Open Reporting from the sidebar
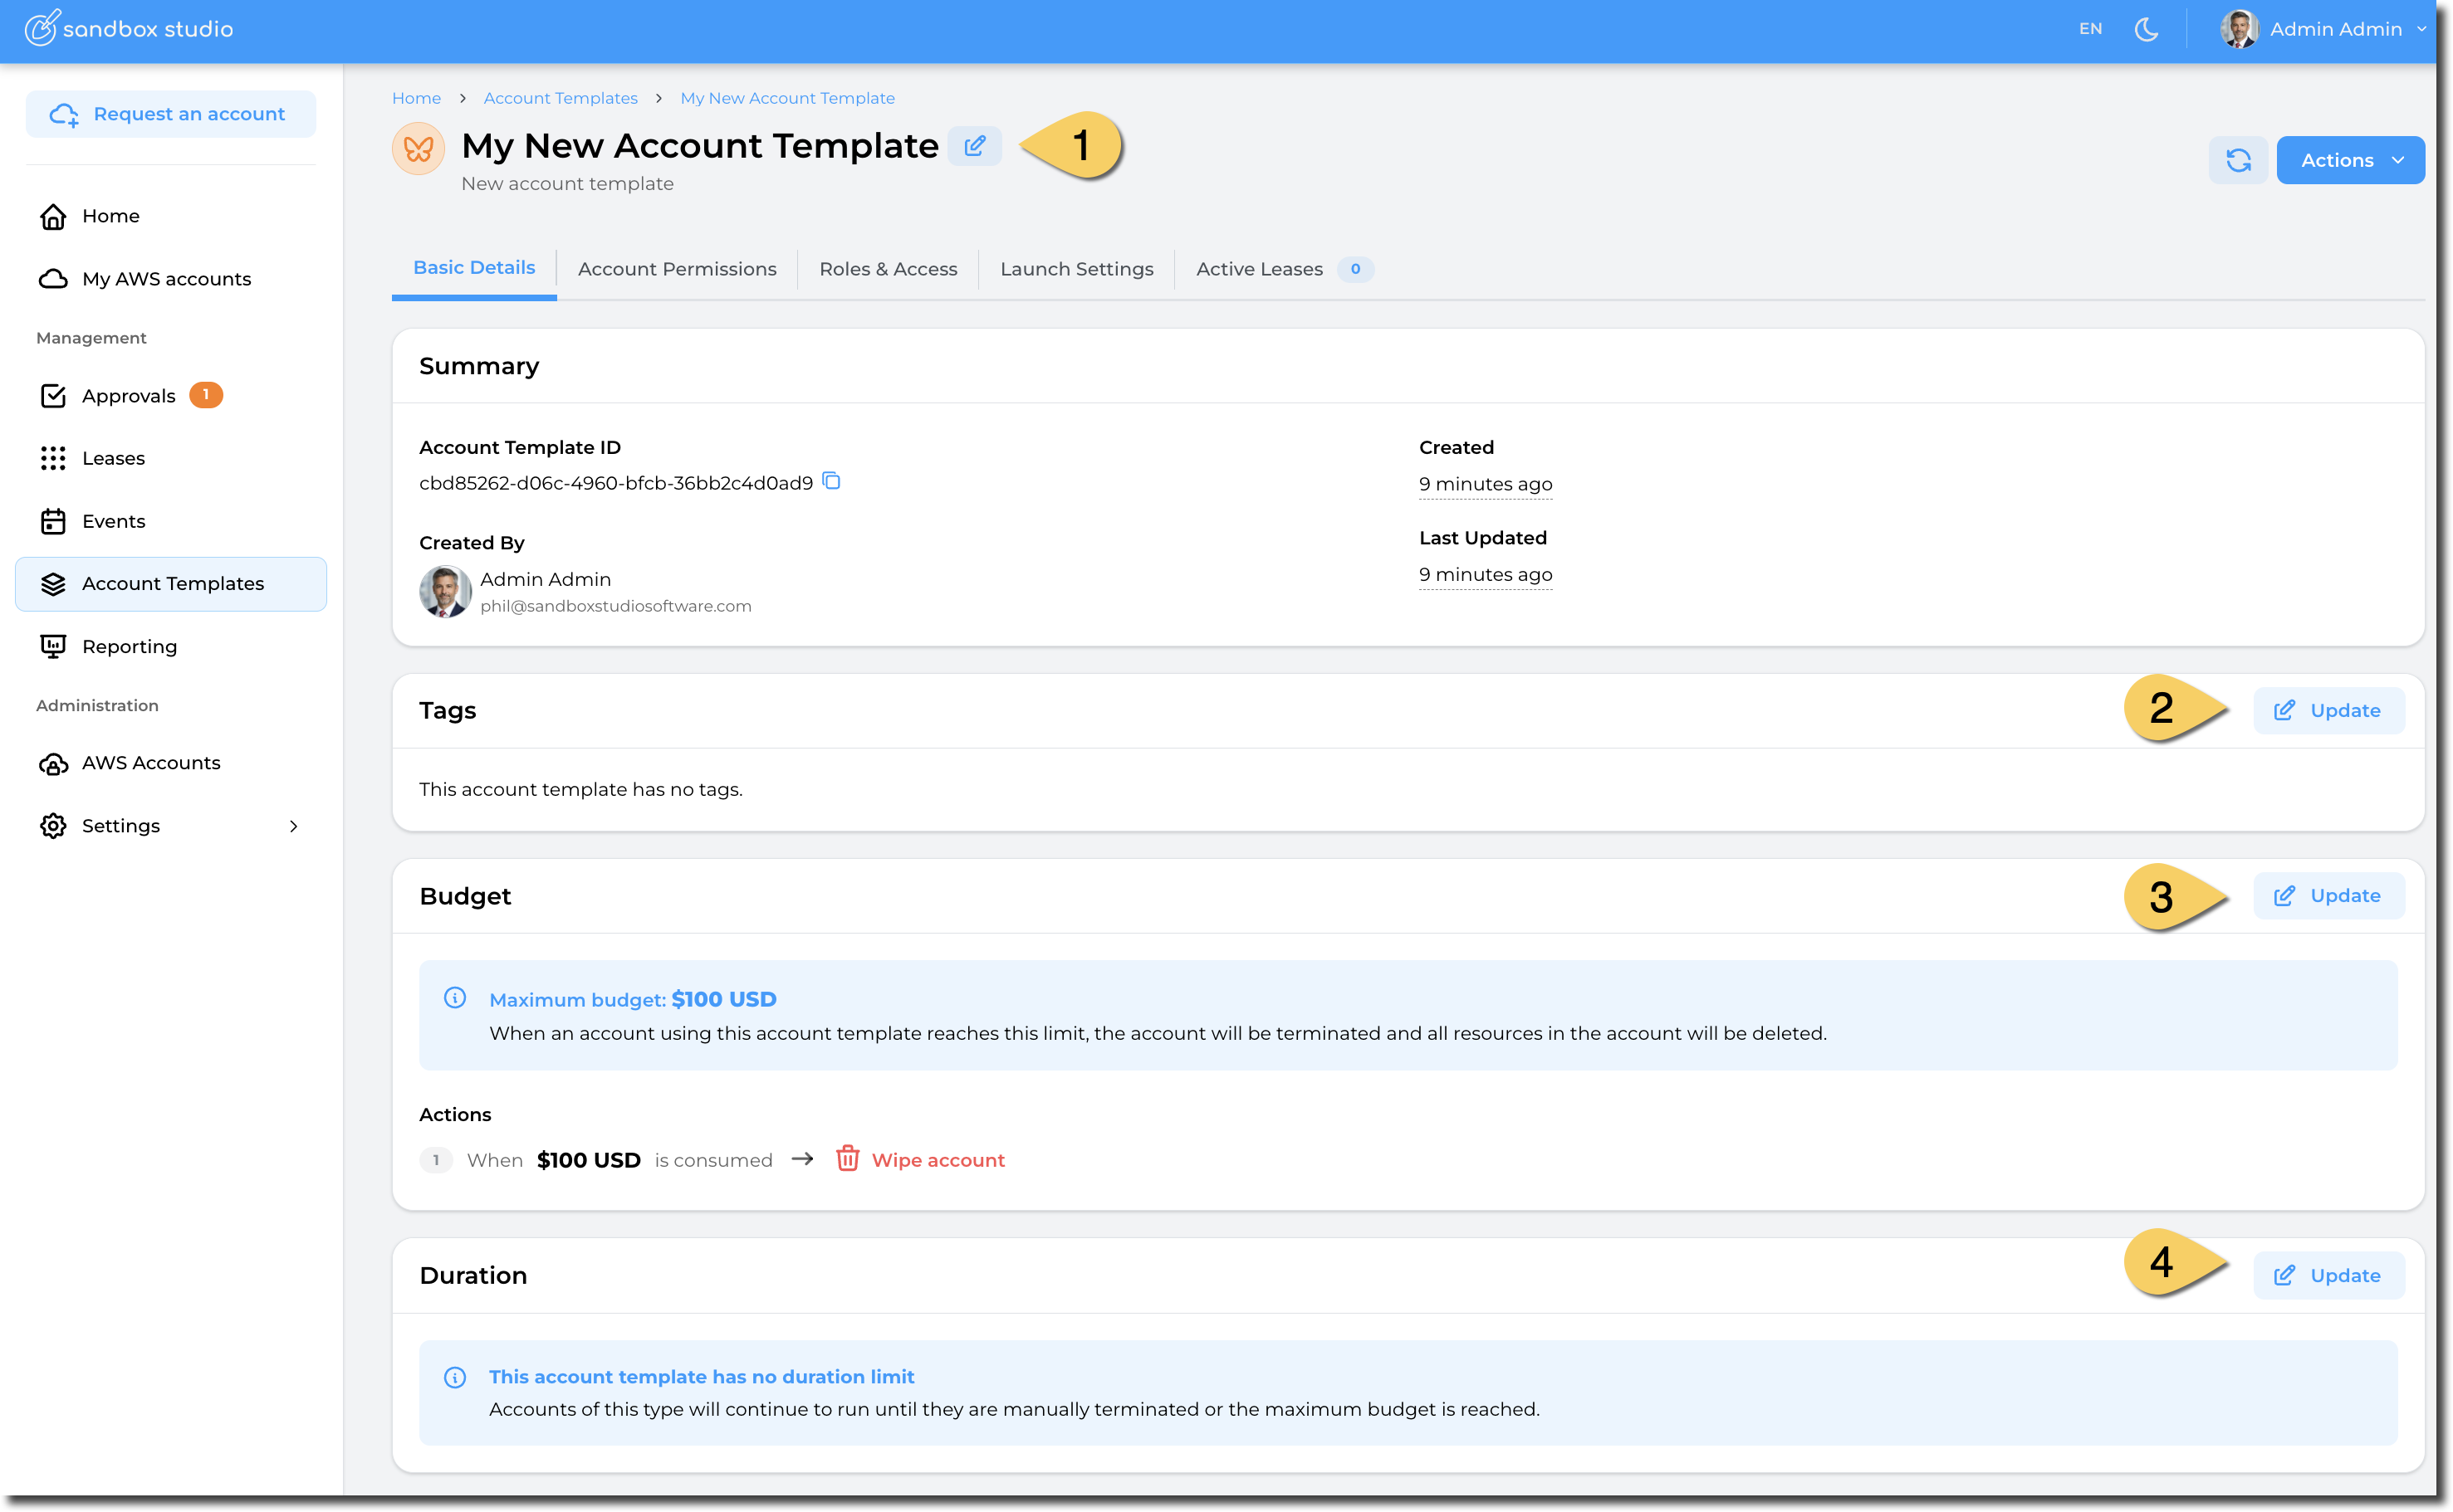 129,646
